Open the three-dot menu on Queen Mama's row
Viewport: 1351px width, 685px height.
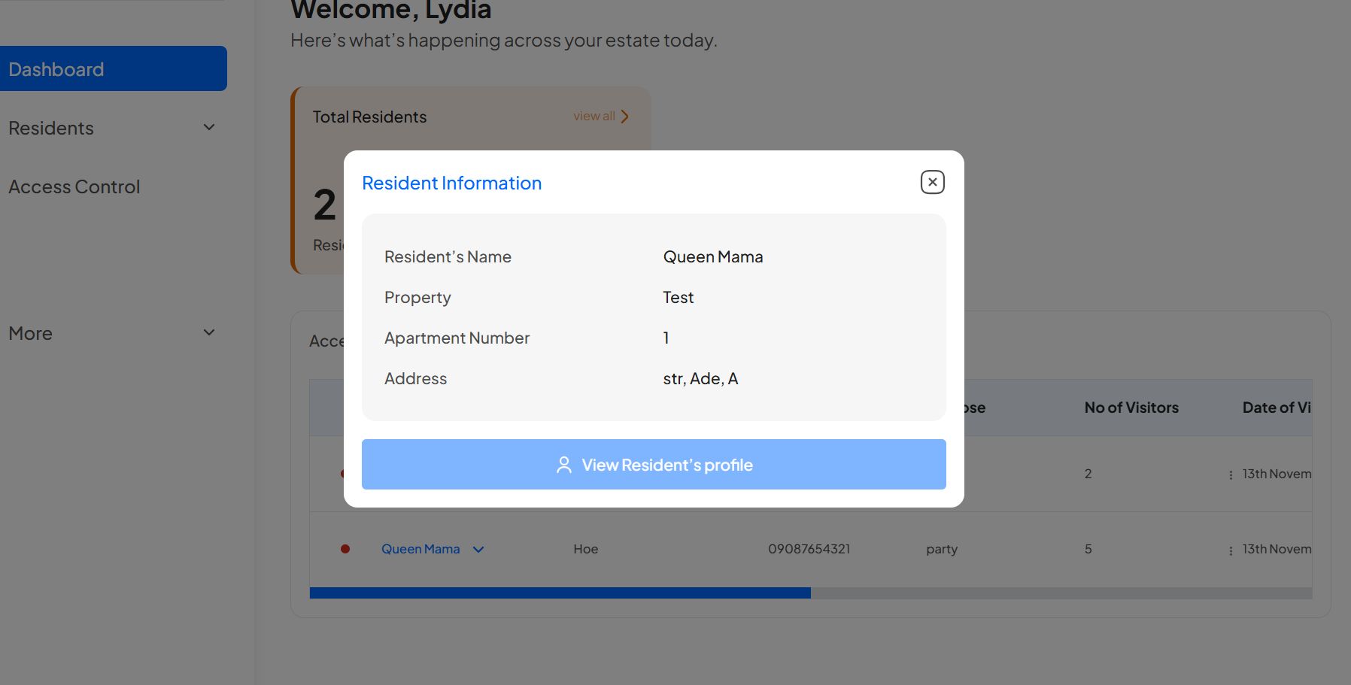pos(1229,550)
